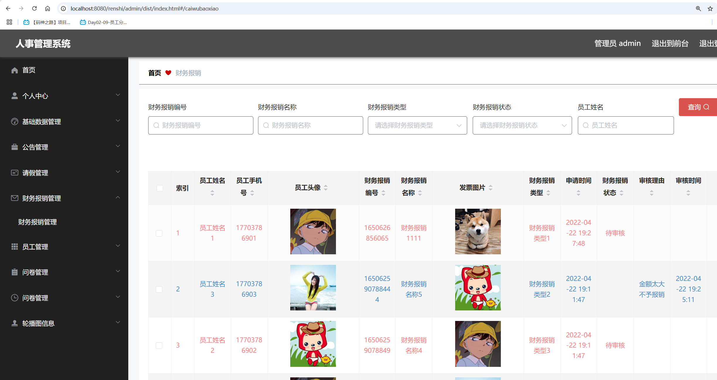
Task: Click the card icon beside 请假管理
Action: pos(15,173)
